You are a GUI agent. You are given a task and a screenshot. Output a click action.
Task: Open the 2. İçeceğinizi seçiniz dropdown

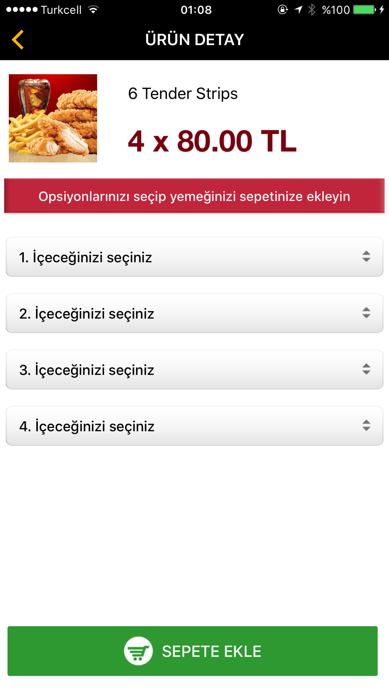coord(194,314)
